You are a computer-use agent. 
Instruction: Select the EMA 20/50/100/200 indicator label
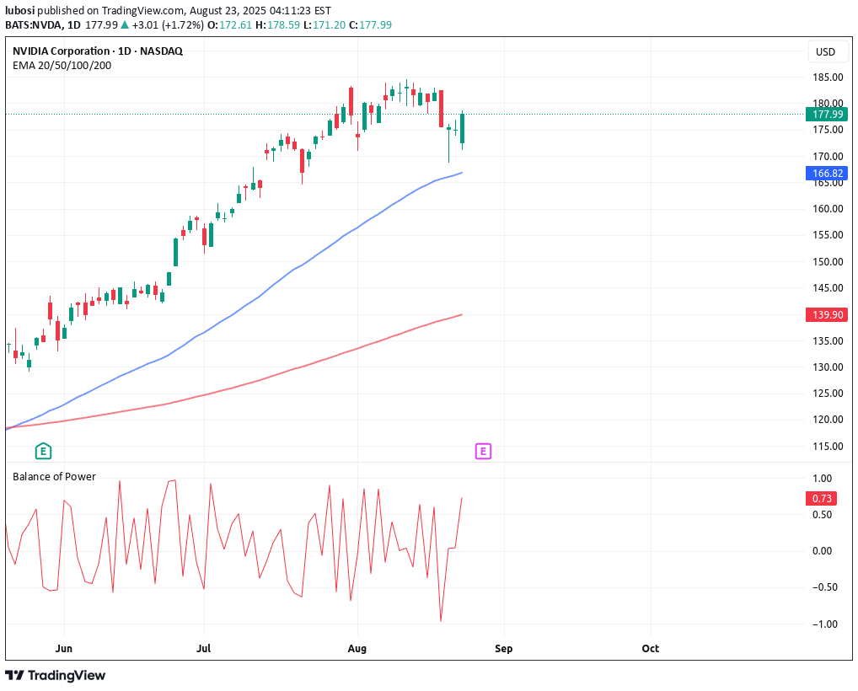point(62,66)
